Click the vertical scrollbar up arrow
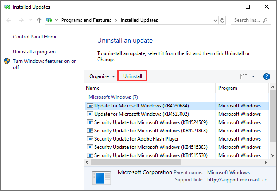 (x=272, y=87)
